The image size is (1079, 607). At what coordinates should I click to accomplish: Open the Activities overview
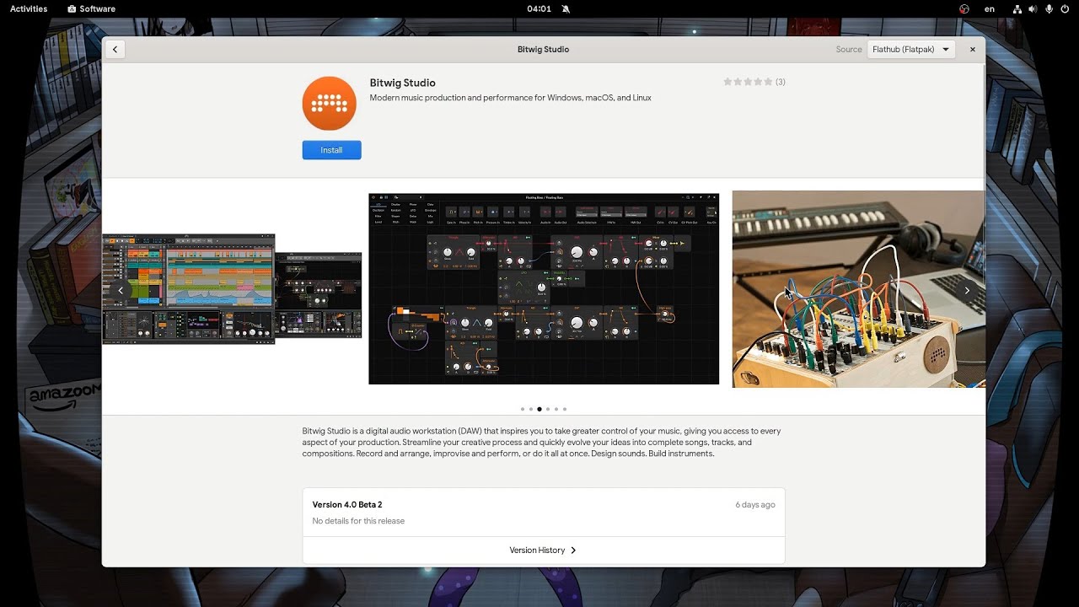tap(29, 8)
